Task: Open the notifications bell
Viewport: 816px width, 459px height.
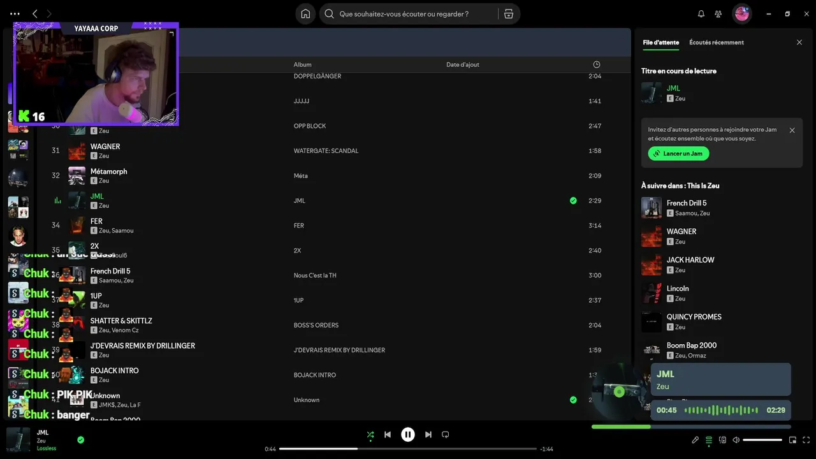Action: [701, 14]
